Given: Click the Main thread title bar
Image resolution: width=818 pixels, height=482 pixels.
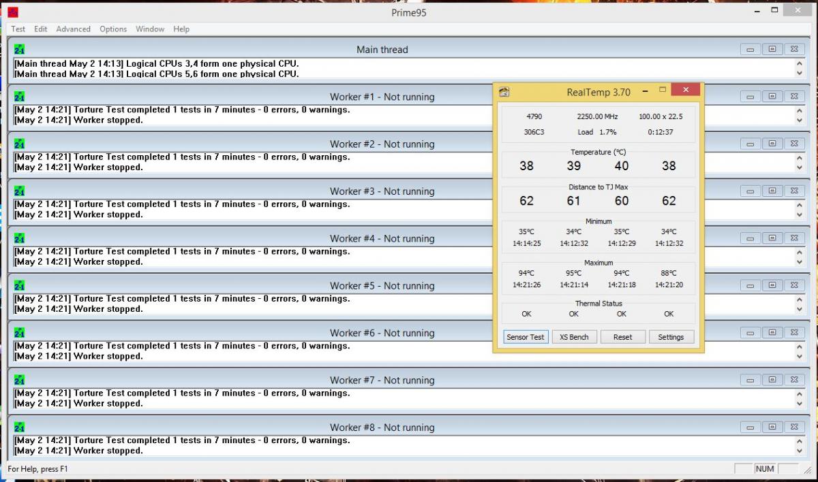Looking at the screenshot, I should 382,50.
